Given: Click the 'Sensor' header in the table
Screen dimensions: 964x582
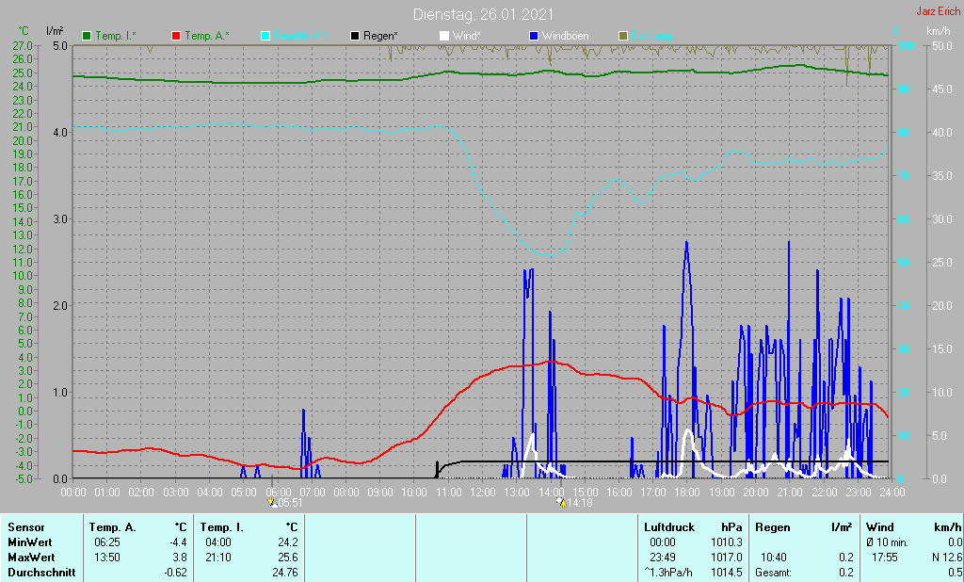Looking at the screenshot, I should point(26,527).
